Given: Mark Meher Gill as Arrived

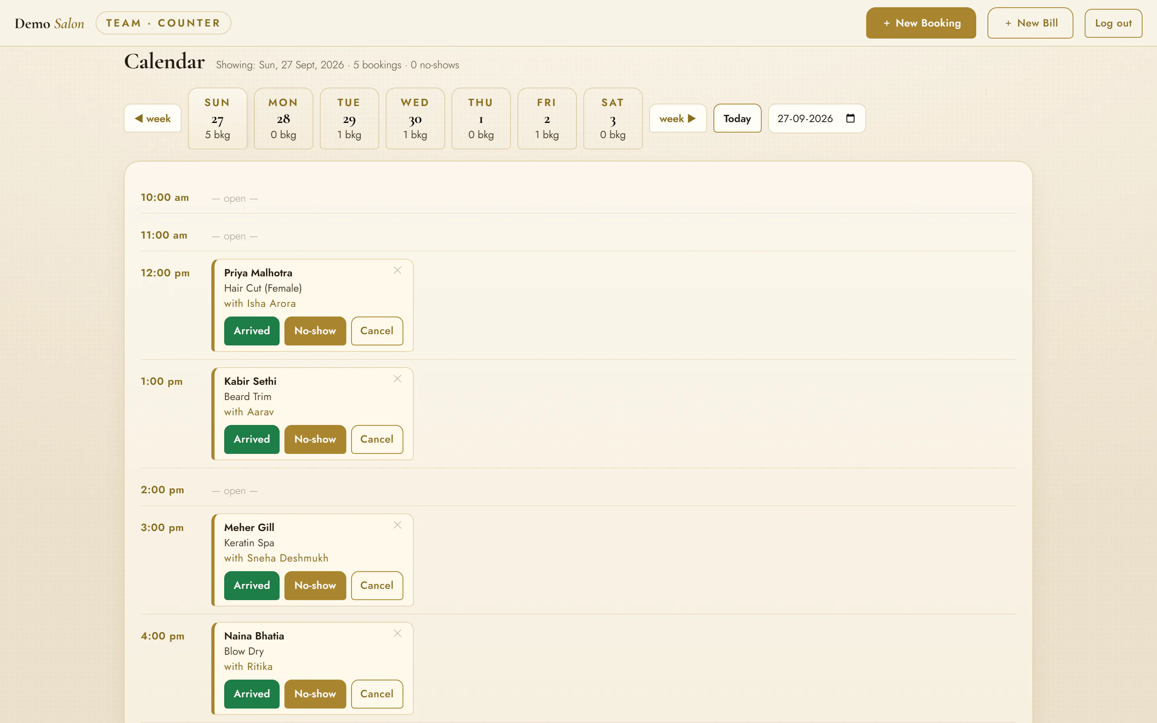Looking at the screenshot, I should [x=252, y=586].
